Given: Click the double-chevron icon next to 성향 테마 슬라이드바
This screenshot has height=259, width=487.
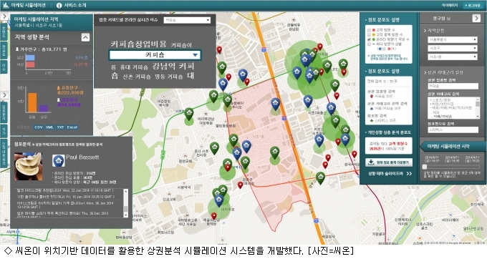Looking at the screenshot, I should pos(409,174).
